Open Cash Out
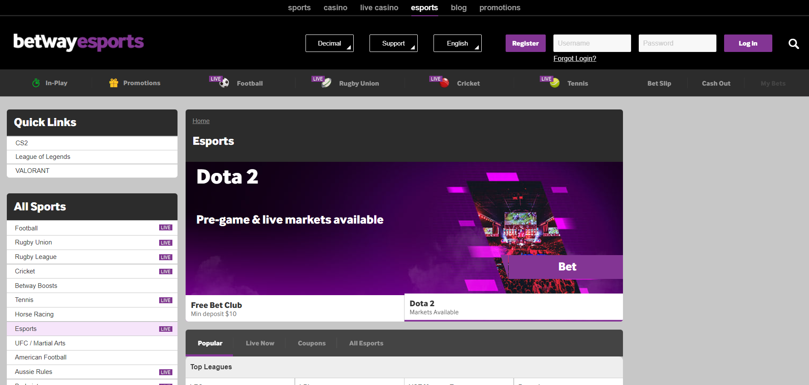Viewport: 809px width, 385px height. point(716,83)
